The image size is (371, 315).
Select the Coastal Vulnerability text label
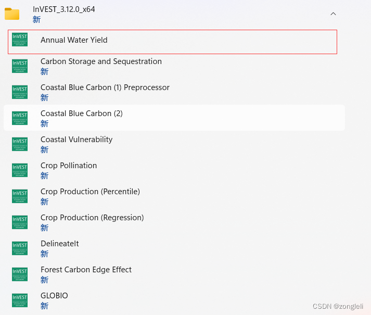pos(76,140)
